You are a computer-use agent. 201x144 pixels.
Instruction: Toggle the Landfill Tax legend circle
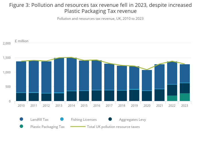click(21, 119)
